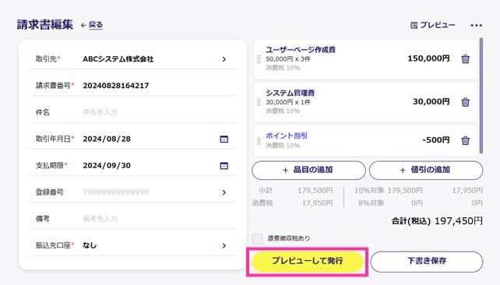The height and width of the screenshot is (285, 500).
Task: Click the drag handle of ポイント割引
Action: point(259,141)
